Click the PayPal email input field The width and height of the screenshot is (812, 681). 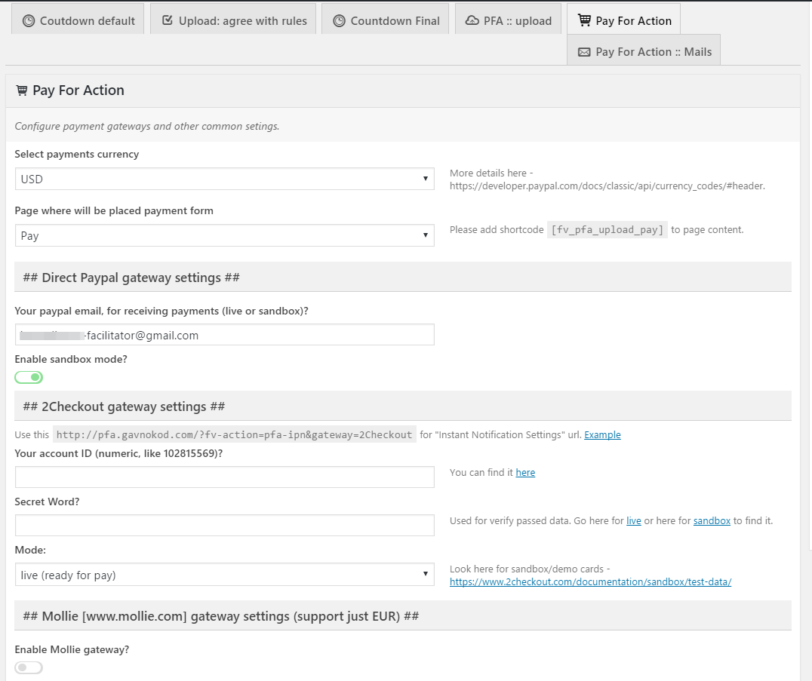coord(225,335)
